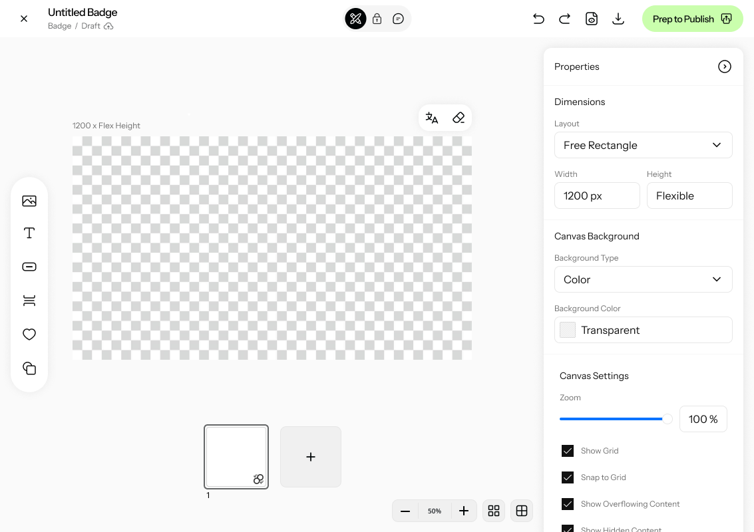This screenshot has width=754, height=532.
Task: Click the zoom value field showing 100 %
Action: 703,419
